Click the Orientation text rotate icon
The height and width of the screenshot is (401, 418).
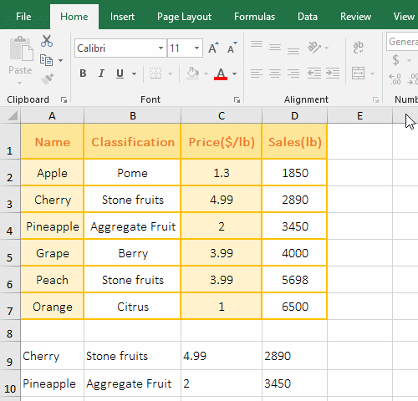[314, 48]
